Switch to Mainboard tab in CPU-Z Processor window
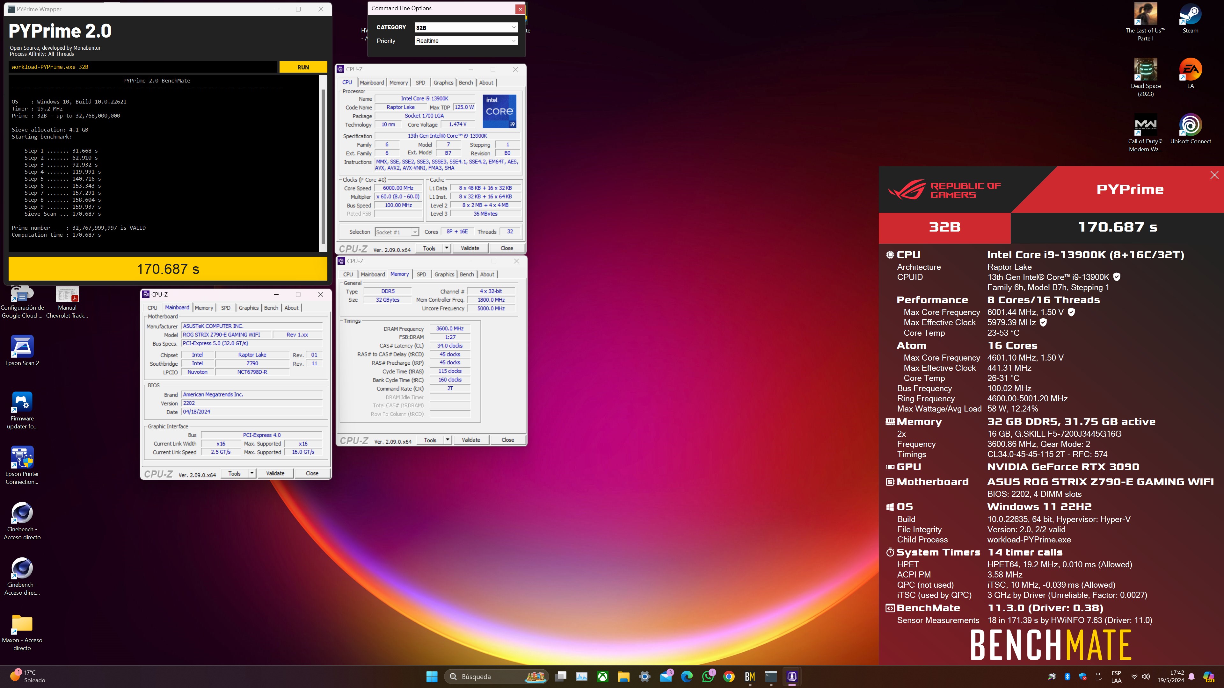 pyautogui.click(x=372, y=82)
